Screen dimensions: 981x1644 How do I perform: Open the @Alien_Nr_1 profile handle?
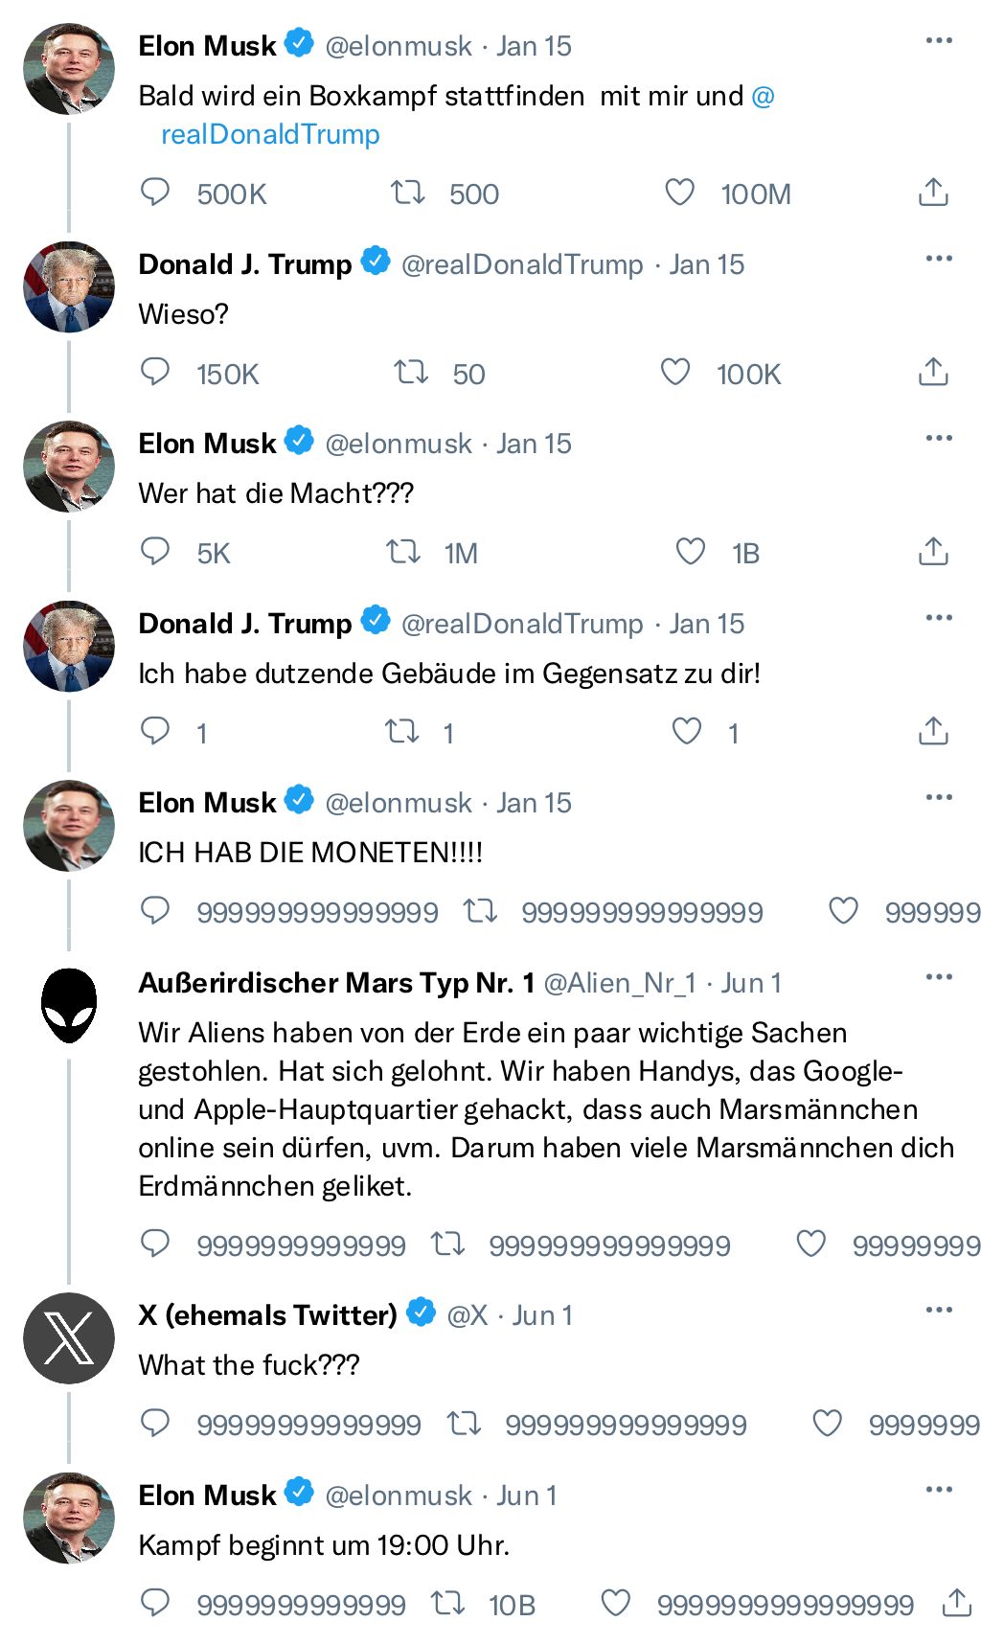click(x=620, y=983)
